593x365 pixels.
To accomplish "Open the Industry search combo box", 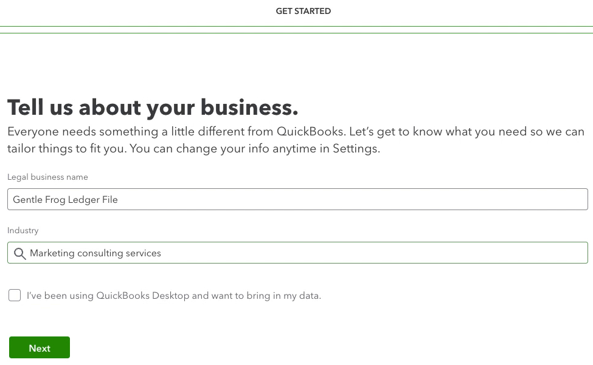I will tap(297, 253).
